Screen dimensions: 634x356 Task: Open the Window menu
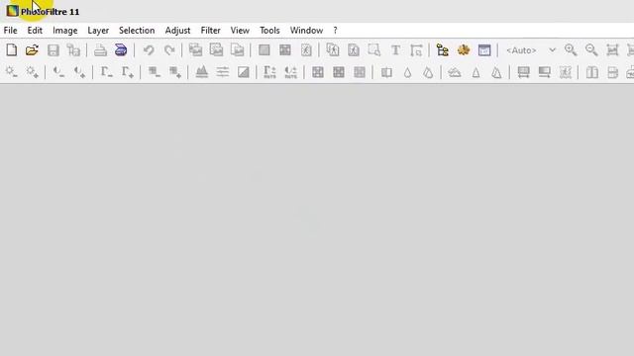click(306, 31)
